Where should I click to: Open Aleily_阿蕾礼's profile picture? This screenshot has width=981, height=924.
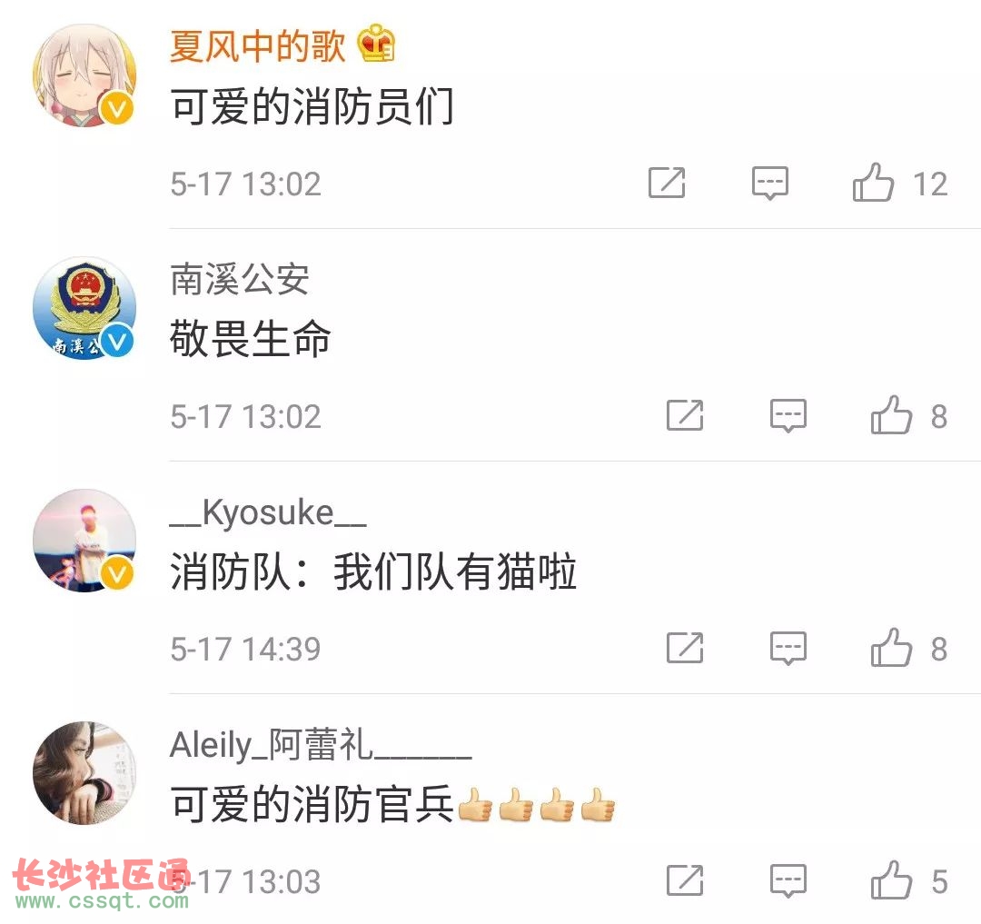pos(84,773)
